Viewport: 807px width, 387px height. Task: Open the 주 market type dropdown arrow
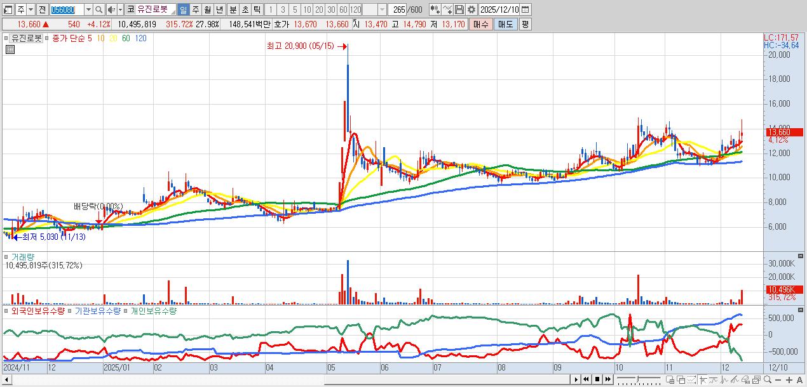[x=31, y=10]
